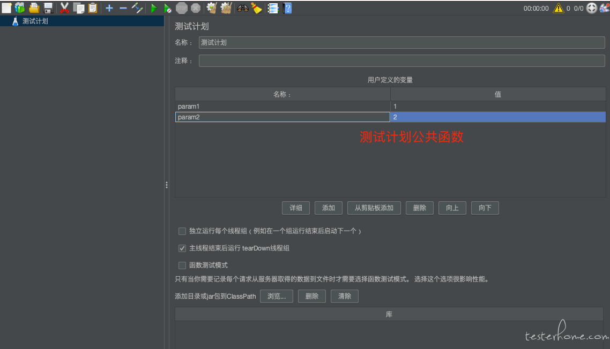Click the 添加 variable button

[x=329, y=208]
